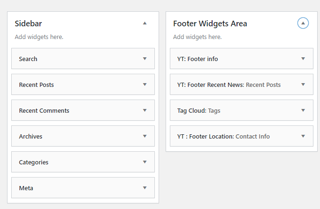Open the Archives widget dropdown arrow
320x209 pixels.
point(145,136)
